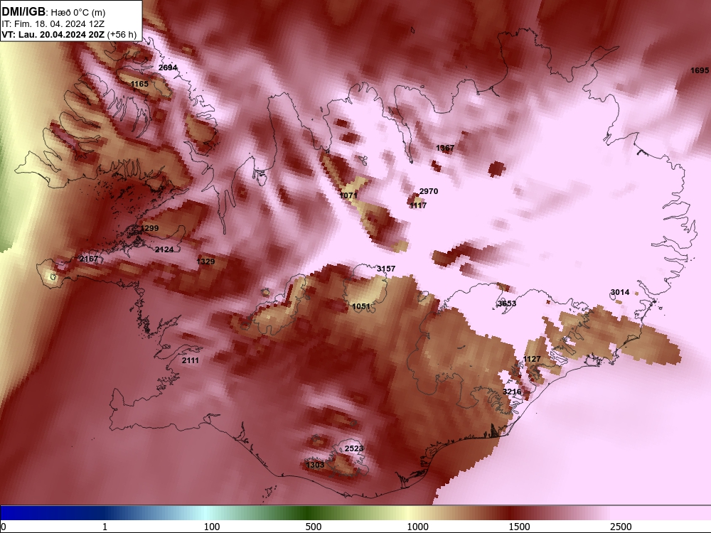This screenshot has width=711, height=533.
Task: Click the 2124 value label
Action: click(x=164, y=249)
